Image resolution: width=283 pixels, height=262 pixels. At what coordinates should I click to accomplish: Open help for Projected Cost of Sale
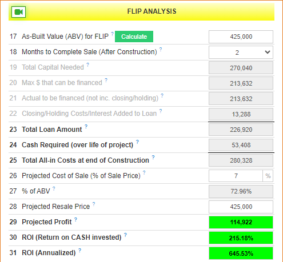(x=144, y=172)
